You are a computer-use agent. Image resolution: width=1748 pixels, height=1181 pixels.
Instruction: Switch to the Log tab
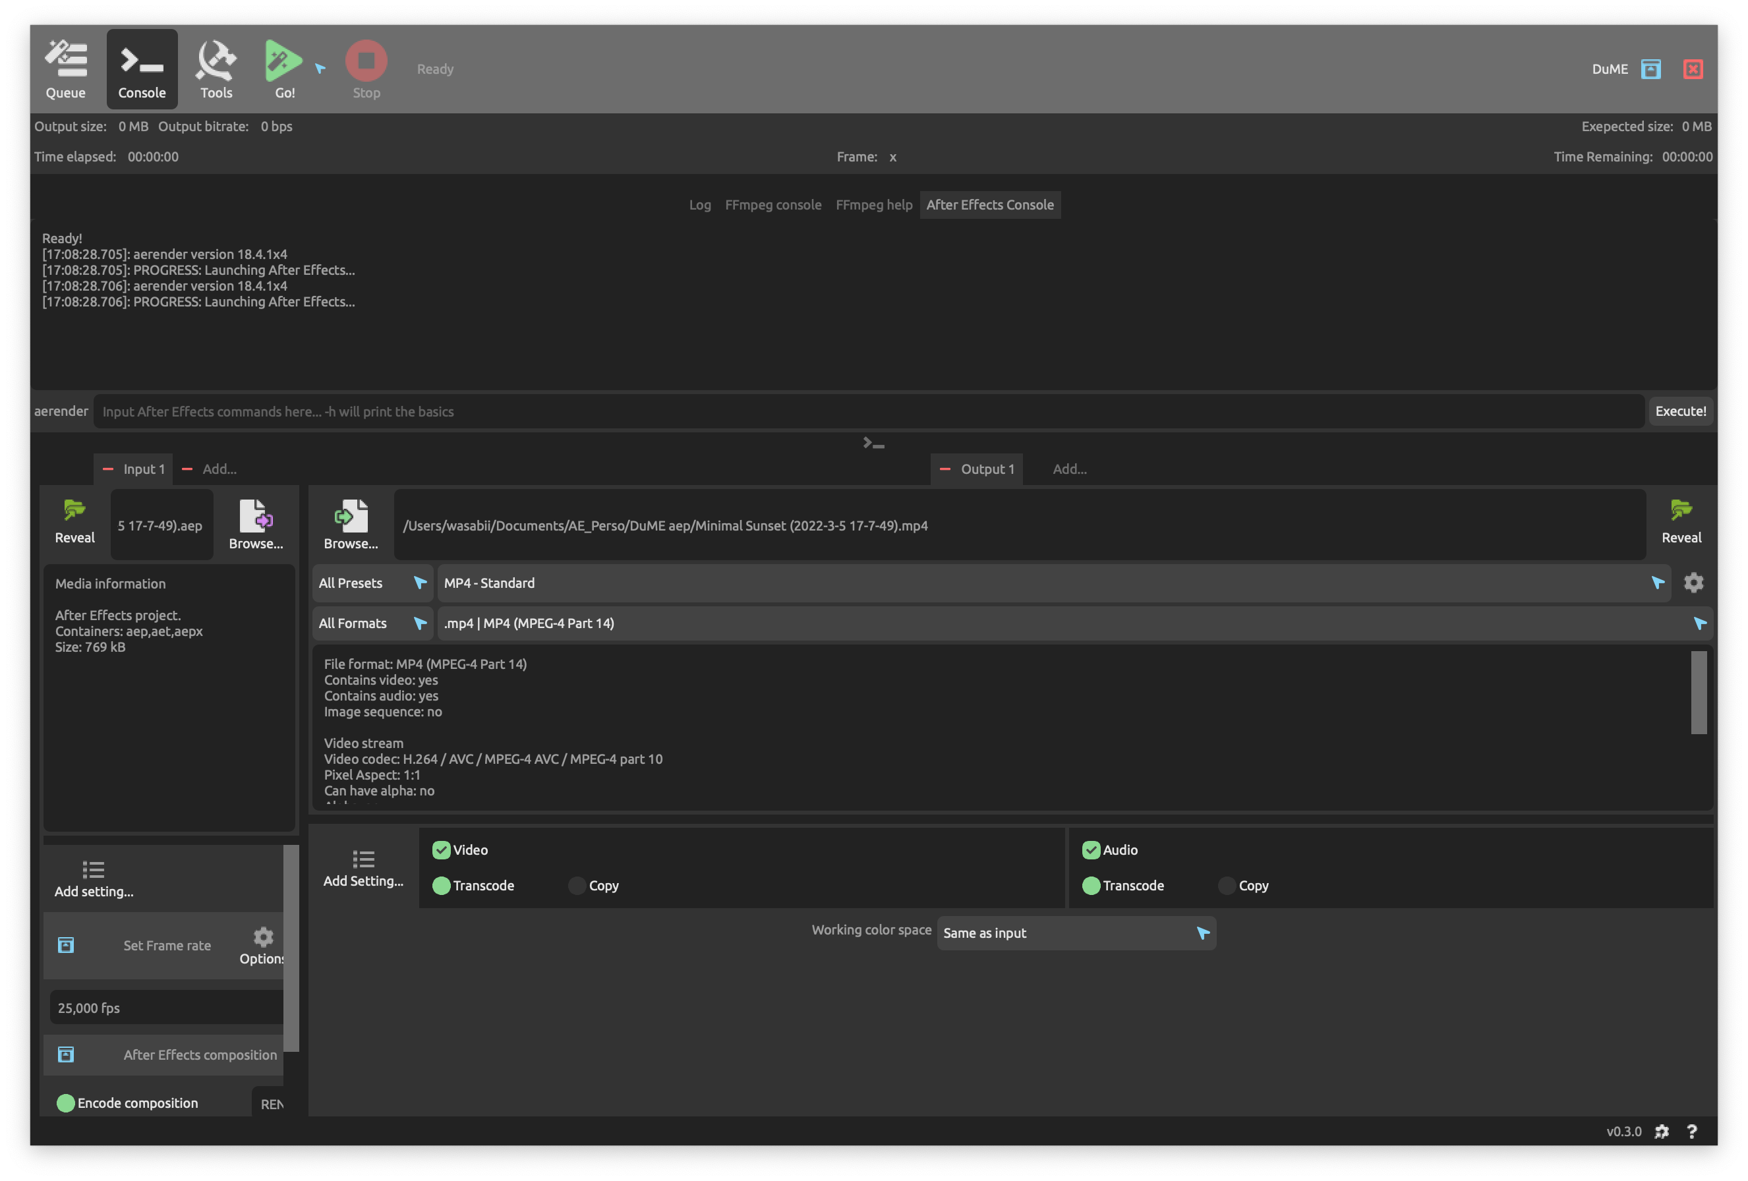[699, 204]
